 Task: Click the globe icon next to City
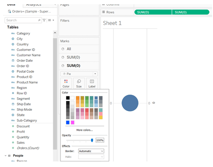tap(13, 39)
